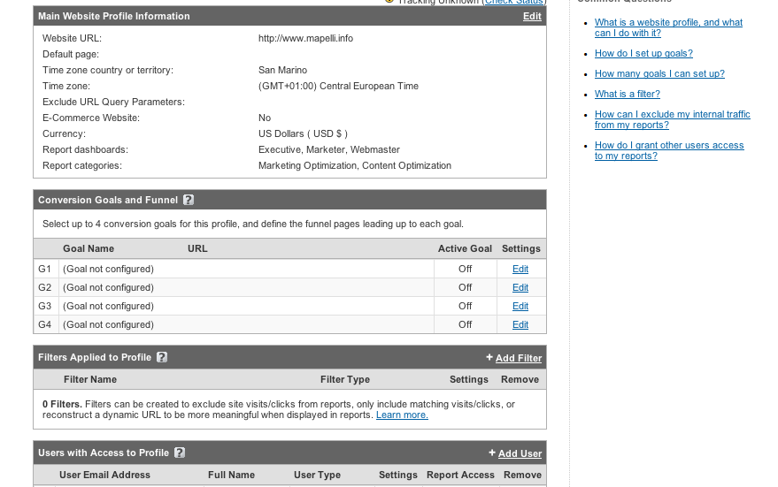
Task: Click the 'Off' active goal status for G4
Action: [465, 325]
